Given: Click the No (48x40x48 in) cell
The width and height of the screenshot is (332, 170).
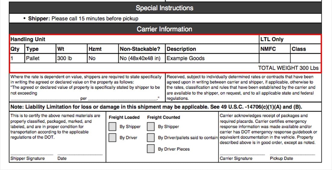Looking at the screenshot, I should click(142, 58).
